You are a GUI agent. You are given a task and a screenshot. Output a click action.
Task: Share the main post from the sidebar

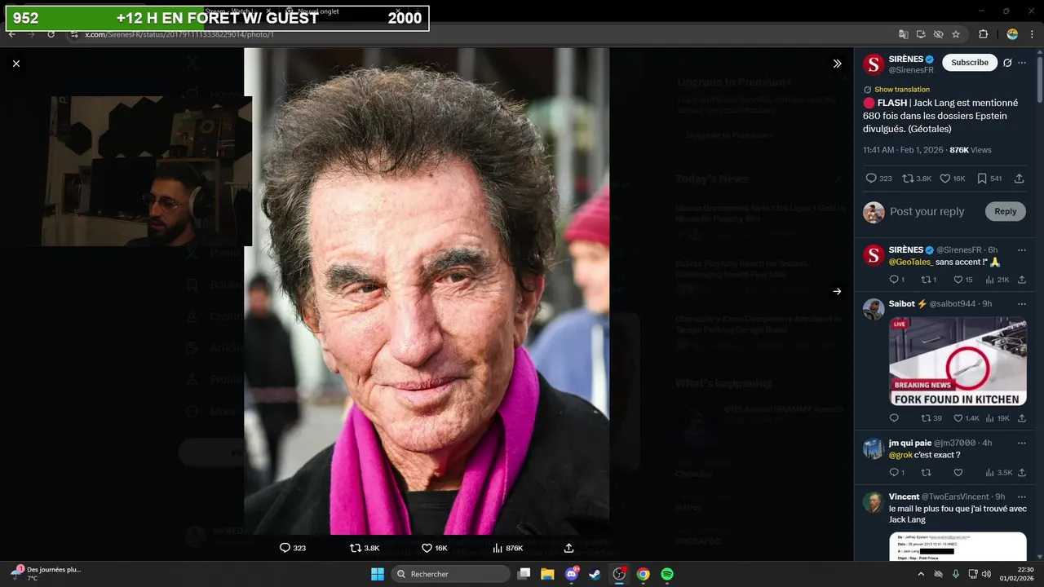[1020, 179]
